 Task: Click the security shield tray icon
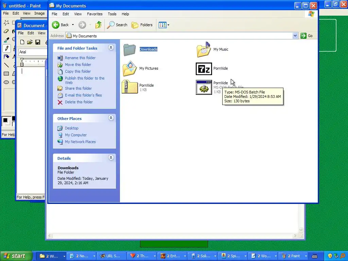coord(330,256)
